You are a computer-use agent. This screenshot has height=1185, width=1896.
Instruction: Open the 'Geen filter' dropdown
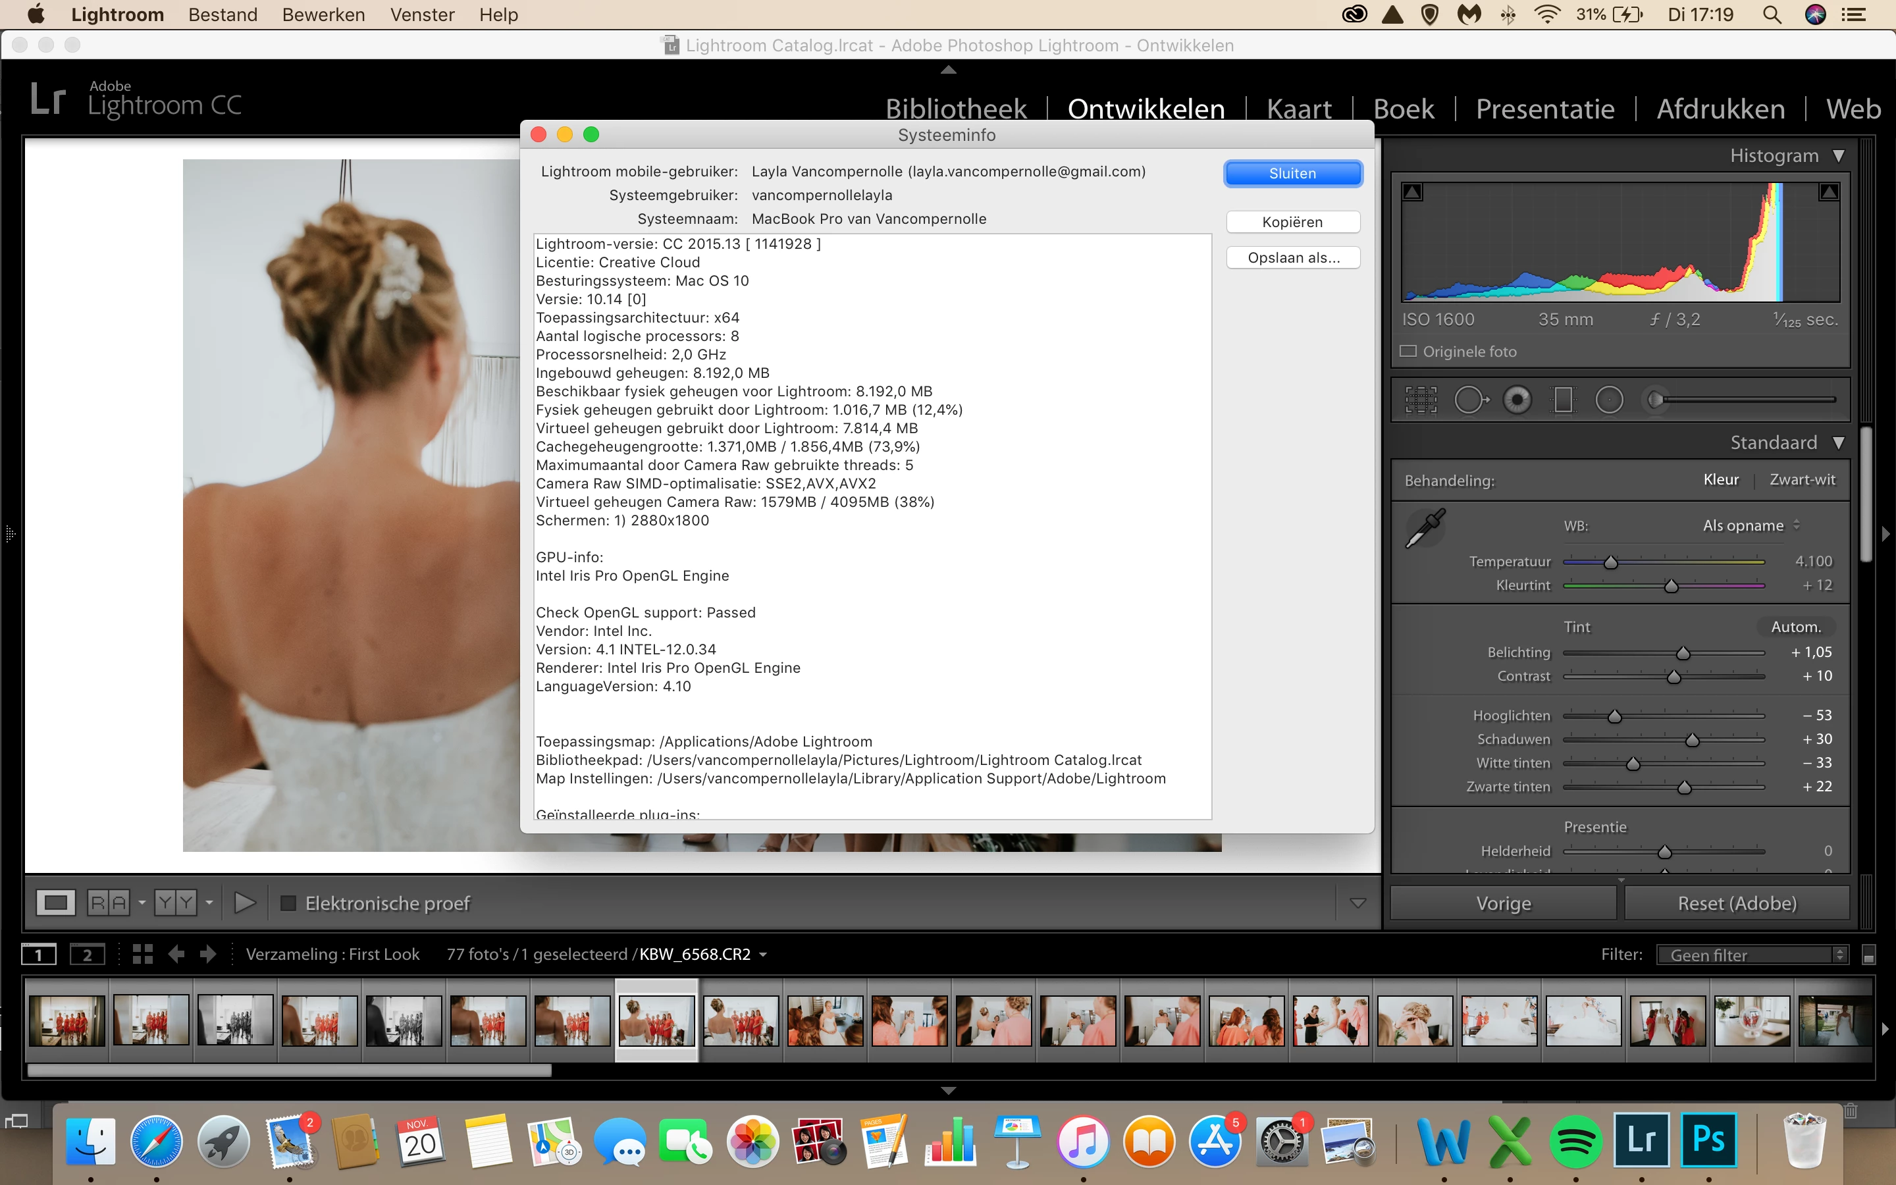click(x=1752, y=955)
